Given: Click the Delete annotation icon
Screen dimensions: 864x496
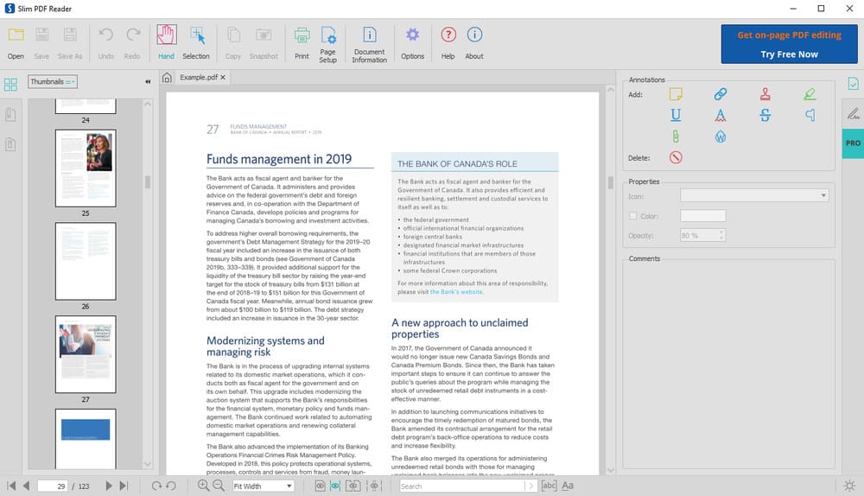Looking at the screenshot, I should click(676, 157).
